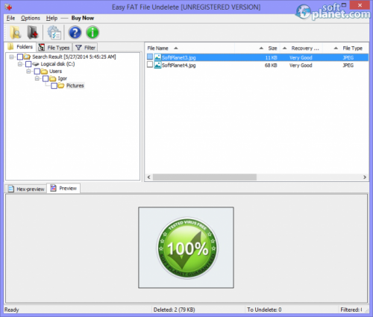Check the SoftPlanet3.jpg file checkbox

click(x=150, y=57)
